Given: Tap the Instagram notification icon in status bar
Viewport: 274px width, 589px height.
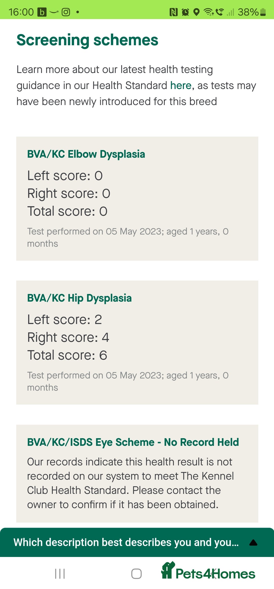Looking at the screenshot, I should (x=66, y=12).
